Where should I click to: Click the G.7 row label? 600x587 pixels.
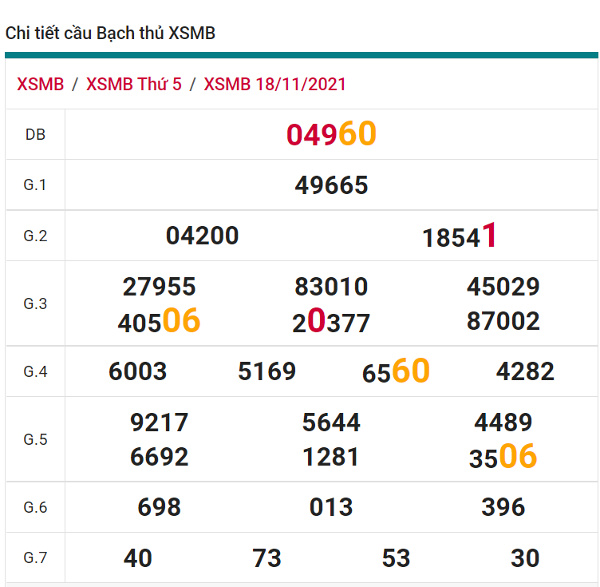tap(35, 558)
